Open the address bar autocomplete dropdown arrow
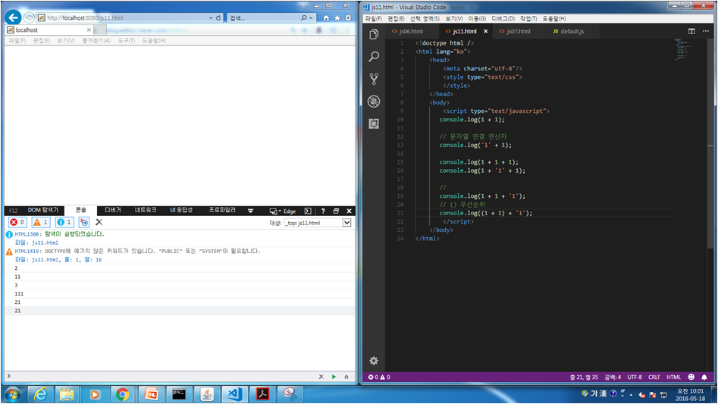The height and width of the screenshot is (404, 718). pyautogui.click(x=211, y=18)
